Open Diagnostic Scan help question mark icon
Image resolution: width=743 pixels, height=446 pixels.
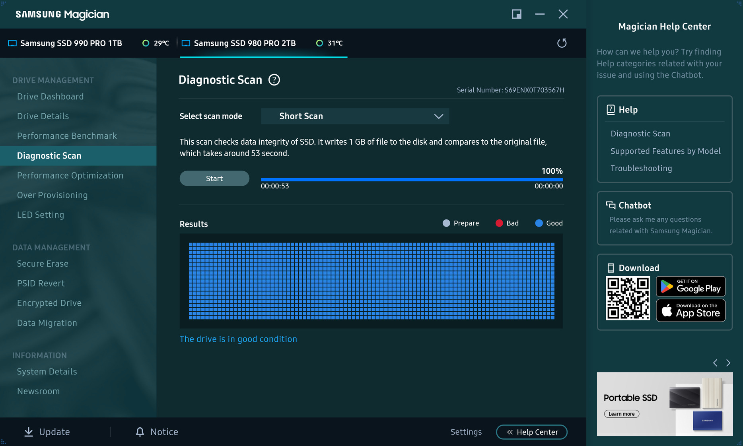(x=274, y=80)
